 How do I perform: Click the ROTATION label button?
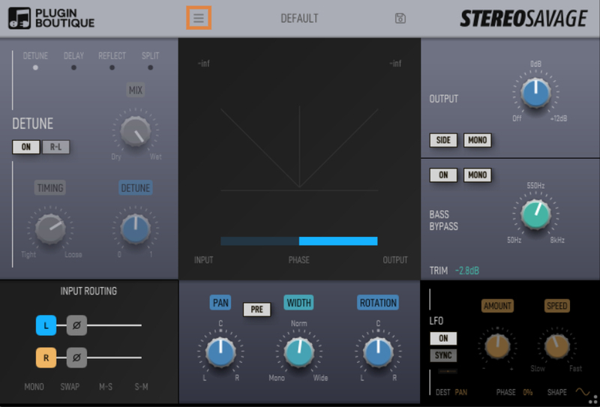point(378,303)
